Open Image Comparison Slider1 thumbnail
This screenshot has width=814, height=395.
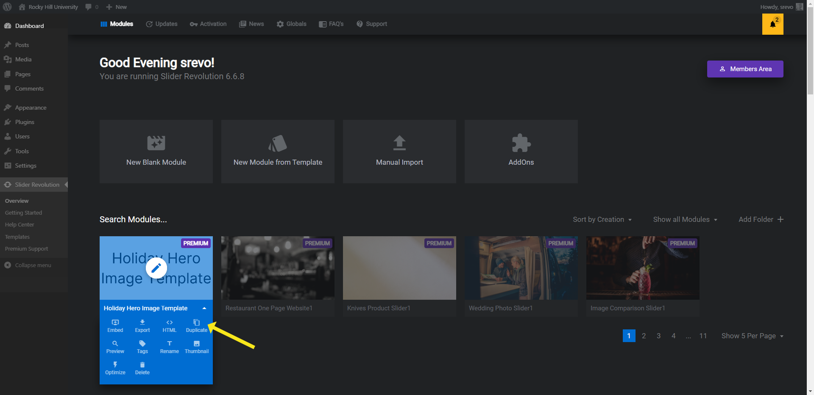(643, 268)
